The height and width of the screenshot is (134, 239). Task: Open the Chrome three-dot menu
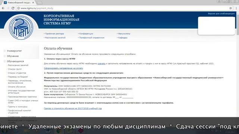(236, 8)
